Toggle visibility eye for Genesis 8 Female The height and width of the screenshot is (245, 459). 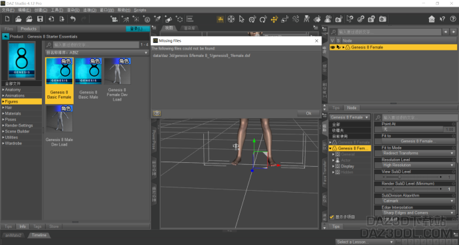point(333,47)
